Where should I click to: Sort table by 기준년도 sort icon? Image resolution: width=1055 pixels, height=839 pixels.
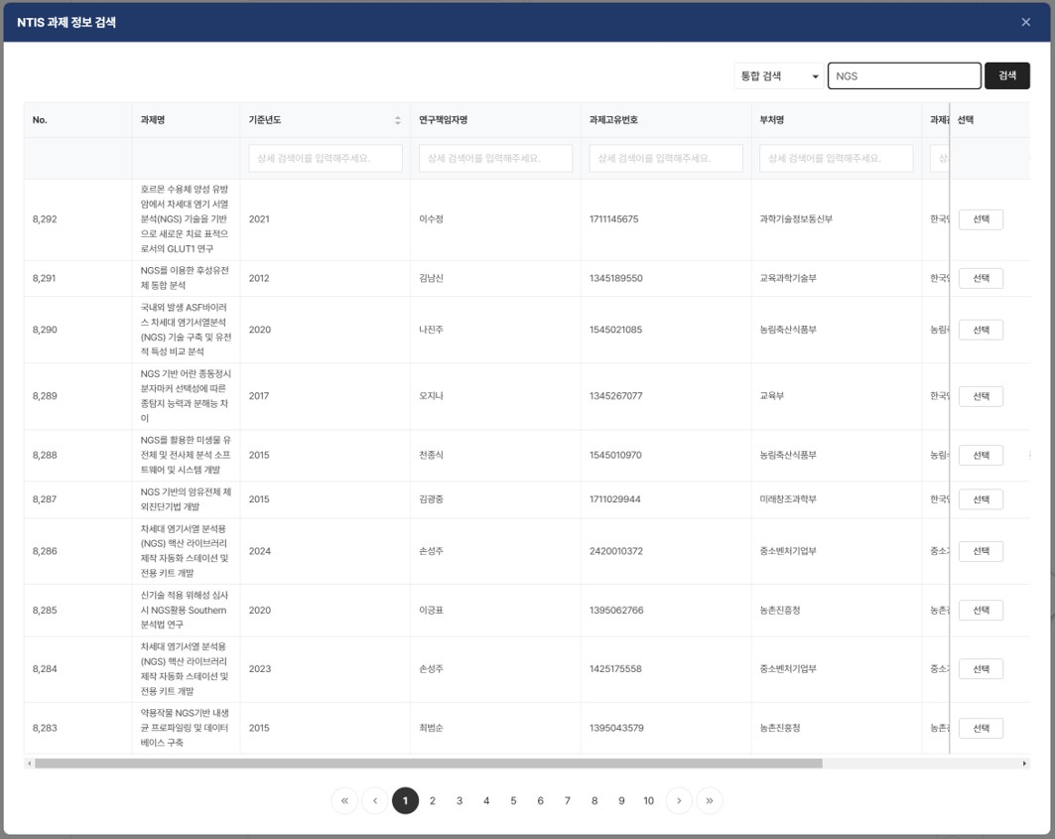(x=398, y=120)
